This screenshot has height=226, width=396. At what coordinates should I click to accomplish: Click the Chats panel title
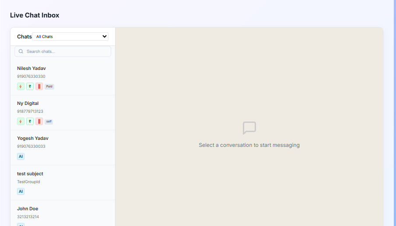tap(24, 37)
